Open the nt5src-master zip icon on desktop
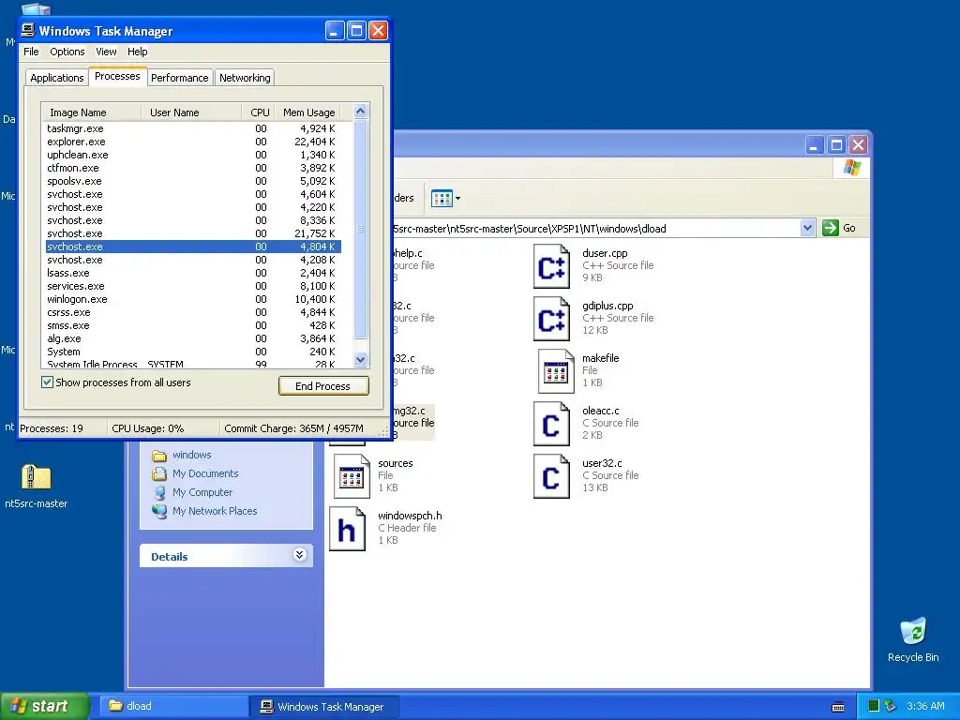This screenshot has width=960, height=720. coord(37,477)
